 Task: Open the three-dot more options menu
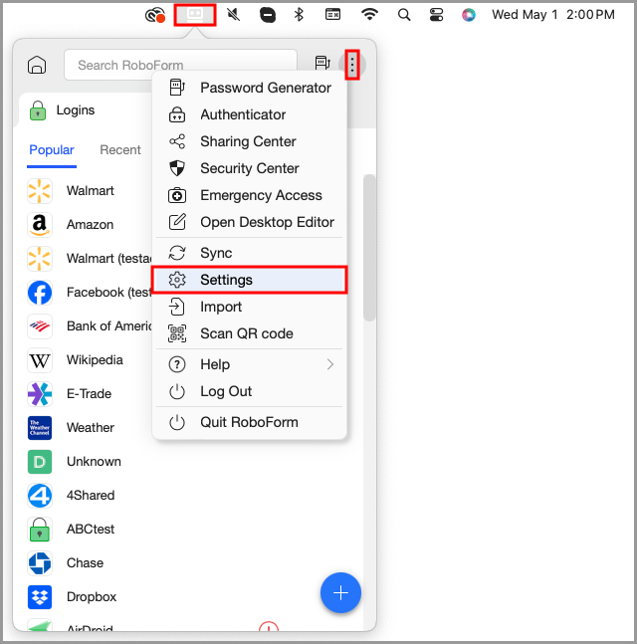352,65
